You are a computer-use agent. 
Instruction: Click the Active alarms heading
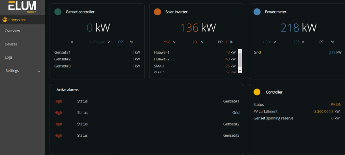click(68, 90)
